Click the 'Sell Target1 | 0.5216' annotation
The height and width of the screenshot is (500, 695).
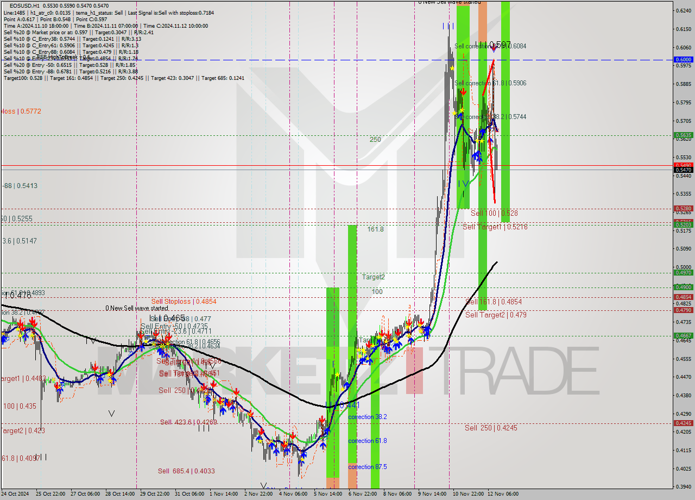tap(495, 227)
